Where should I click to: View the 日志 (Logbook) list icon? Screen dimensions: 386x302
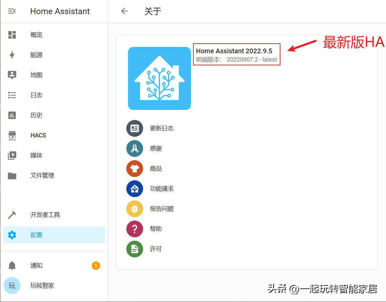coord(12,95)
